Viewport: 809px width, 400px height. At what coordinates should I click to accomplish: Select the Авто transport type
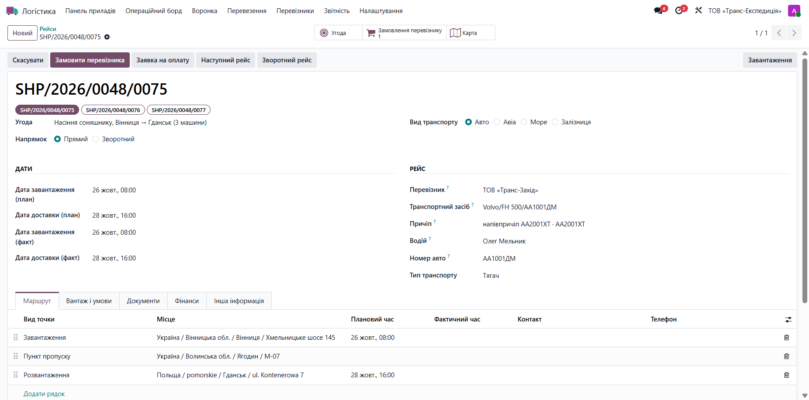pyautogui.click(x=468, y=122)
